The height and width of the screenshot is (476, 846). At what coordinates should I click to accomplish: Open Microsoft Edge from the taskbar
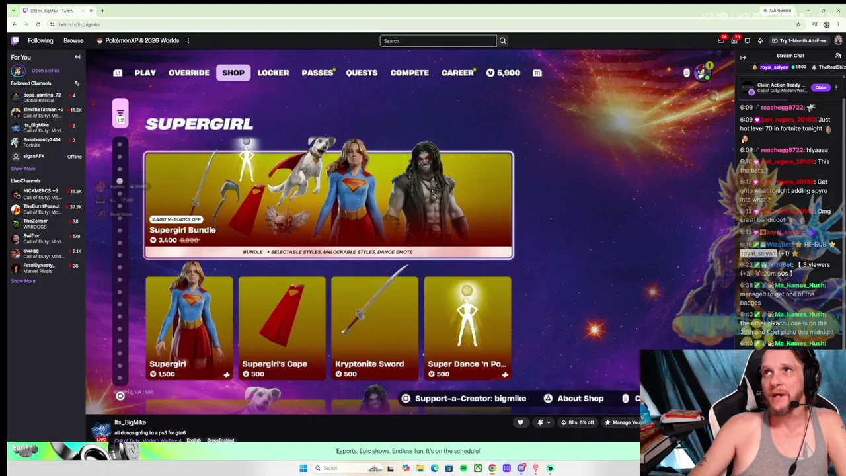(x=434, y=468)
